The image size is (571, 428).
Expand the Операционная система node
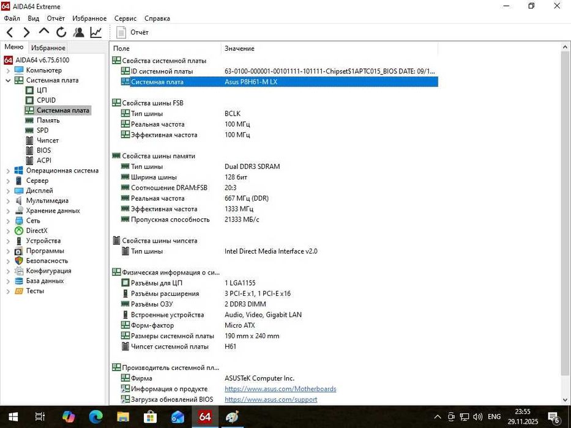pyautogui.click(x=8, y=171)
